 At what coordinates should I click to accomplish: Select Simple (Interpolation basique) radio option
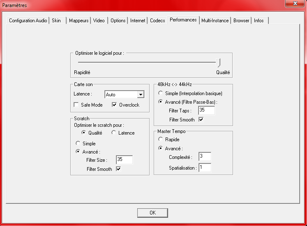click(x=161, y=93)
